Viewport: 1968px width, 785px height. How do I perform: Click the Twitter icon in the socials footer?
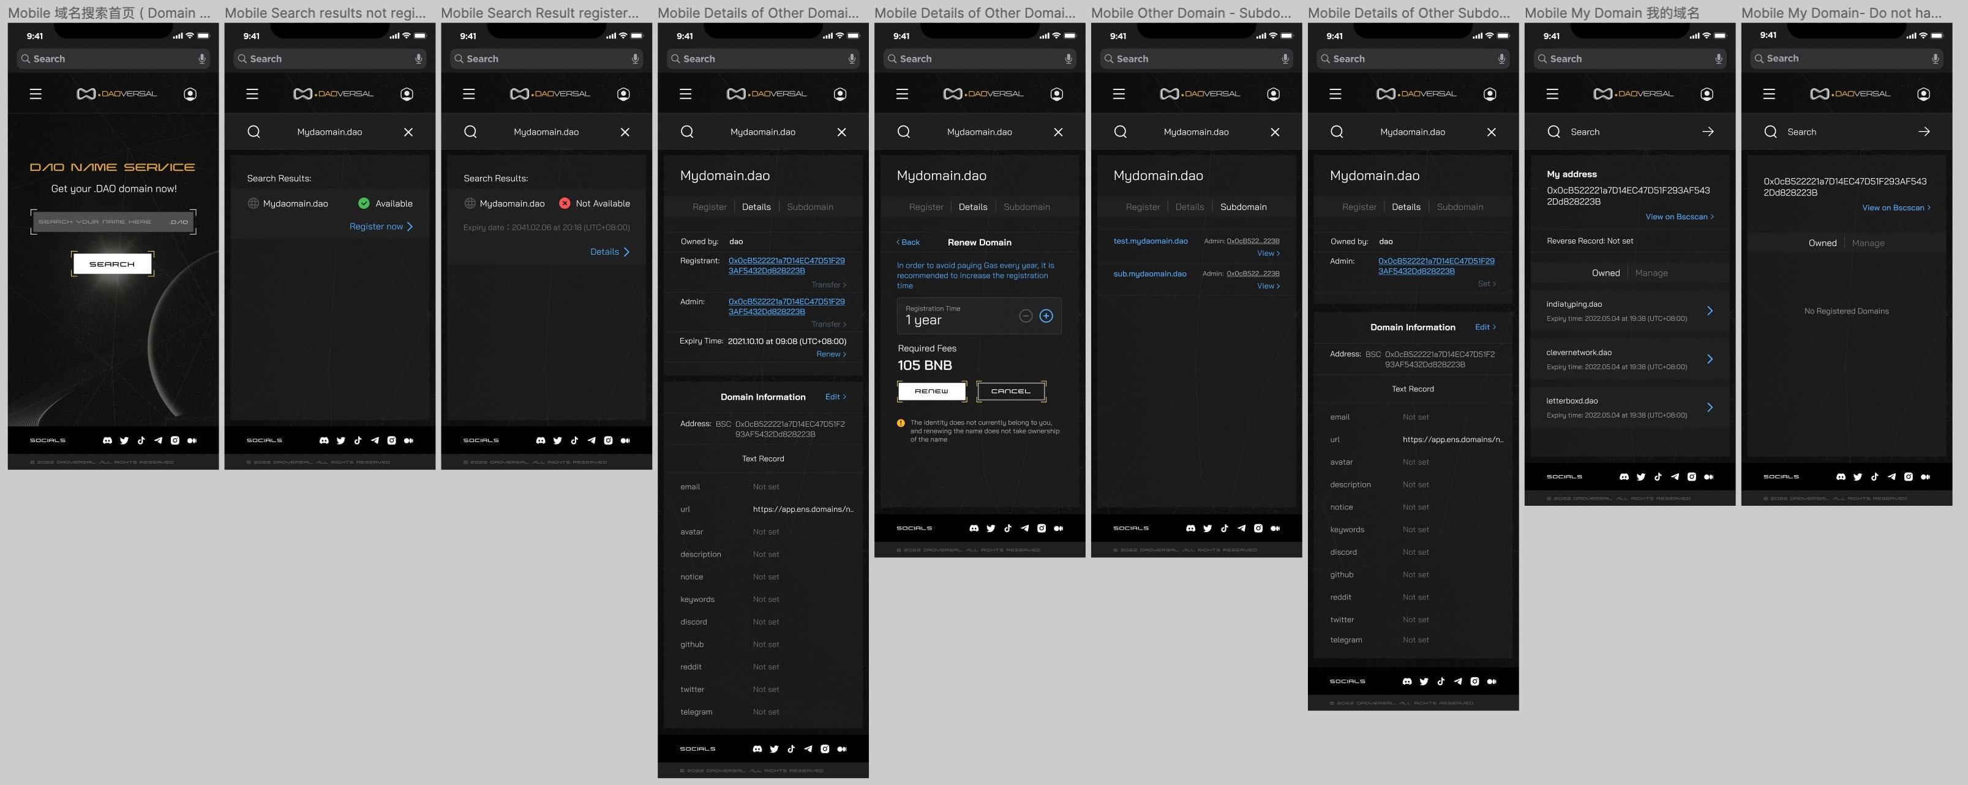124,440
